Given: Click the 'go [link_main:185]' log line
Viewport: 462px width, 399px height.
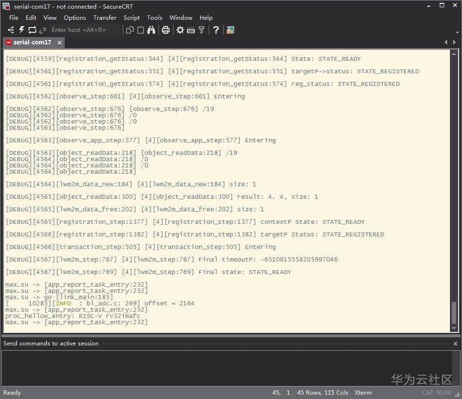Looking at the screenshot, I should point(59,297).
